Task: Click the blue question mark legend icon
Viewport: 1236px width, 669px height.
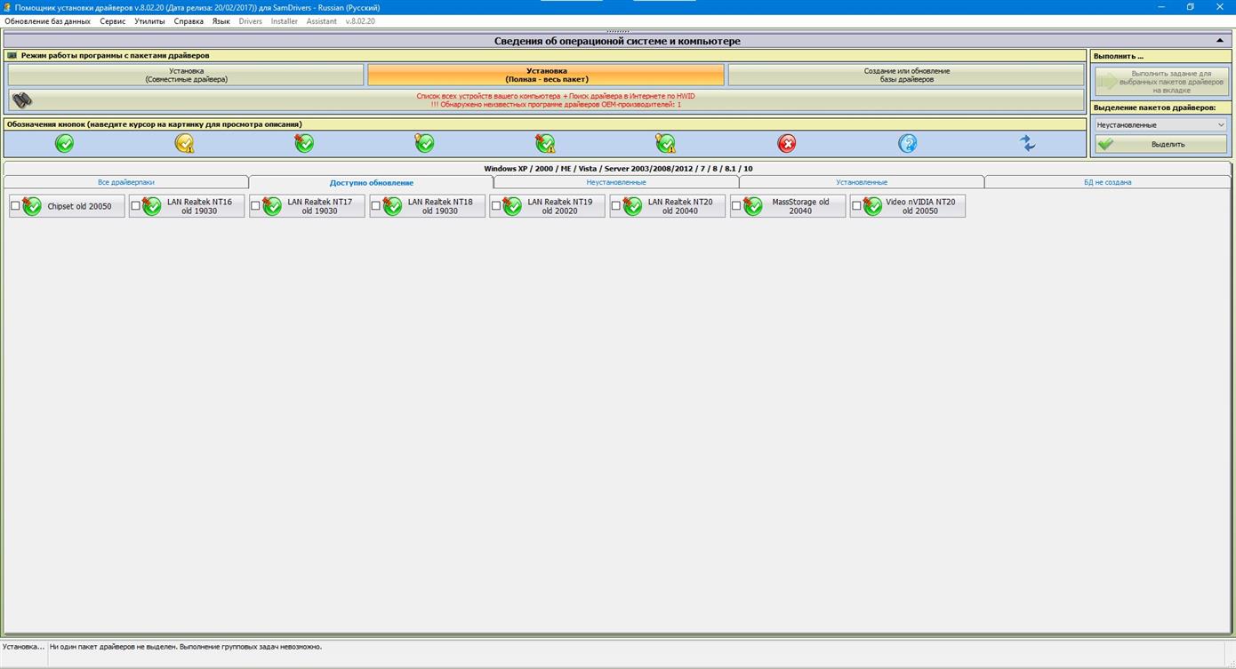Action: [x=907, y=143]
